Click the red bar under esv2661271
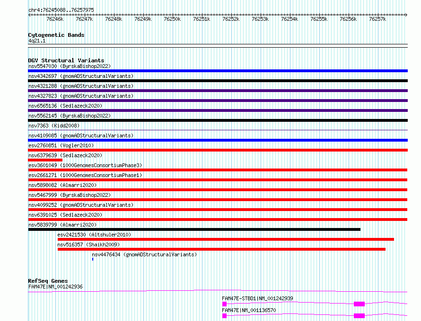The width and height of the screenshot is (421, 321). (x=218, y=180)
